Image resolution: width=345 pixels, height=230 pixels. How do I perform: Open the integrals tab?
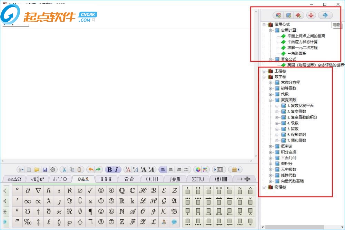pyautogui.click(x=175, y=179)
